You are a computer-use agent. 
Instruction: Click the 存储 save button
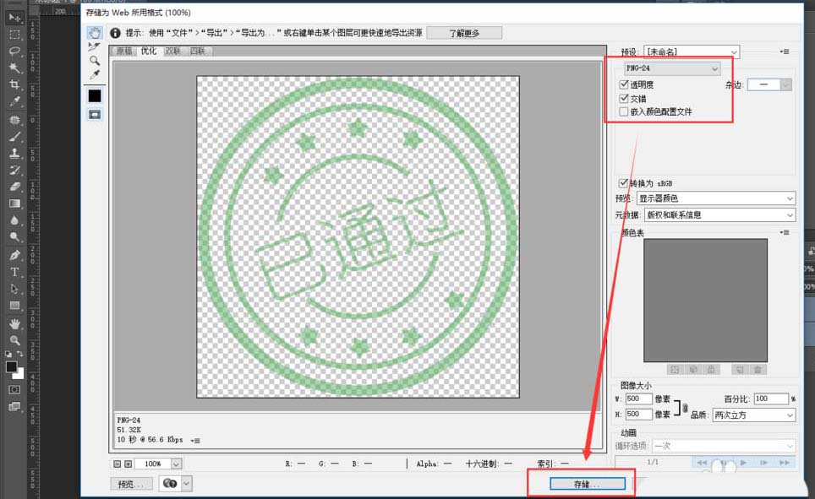pos(587,483)
